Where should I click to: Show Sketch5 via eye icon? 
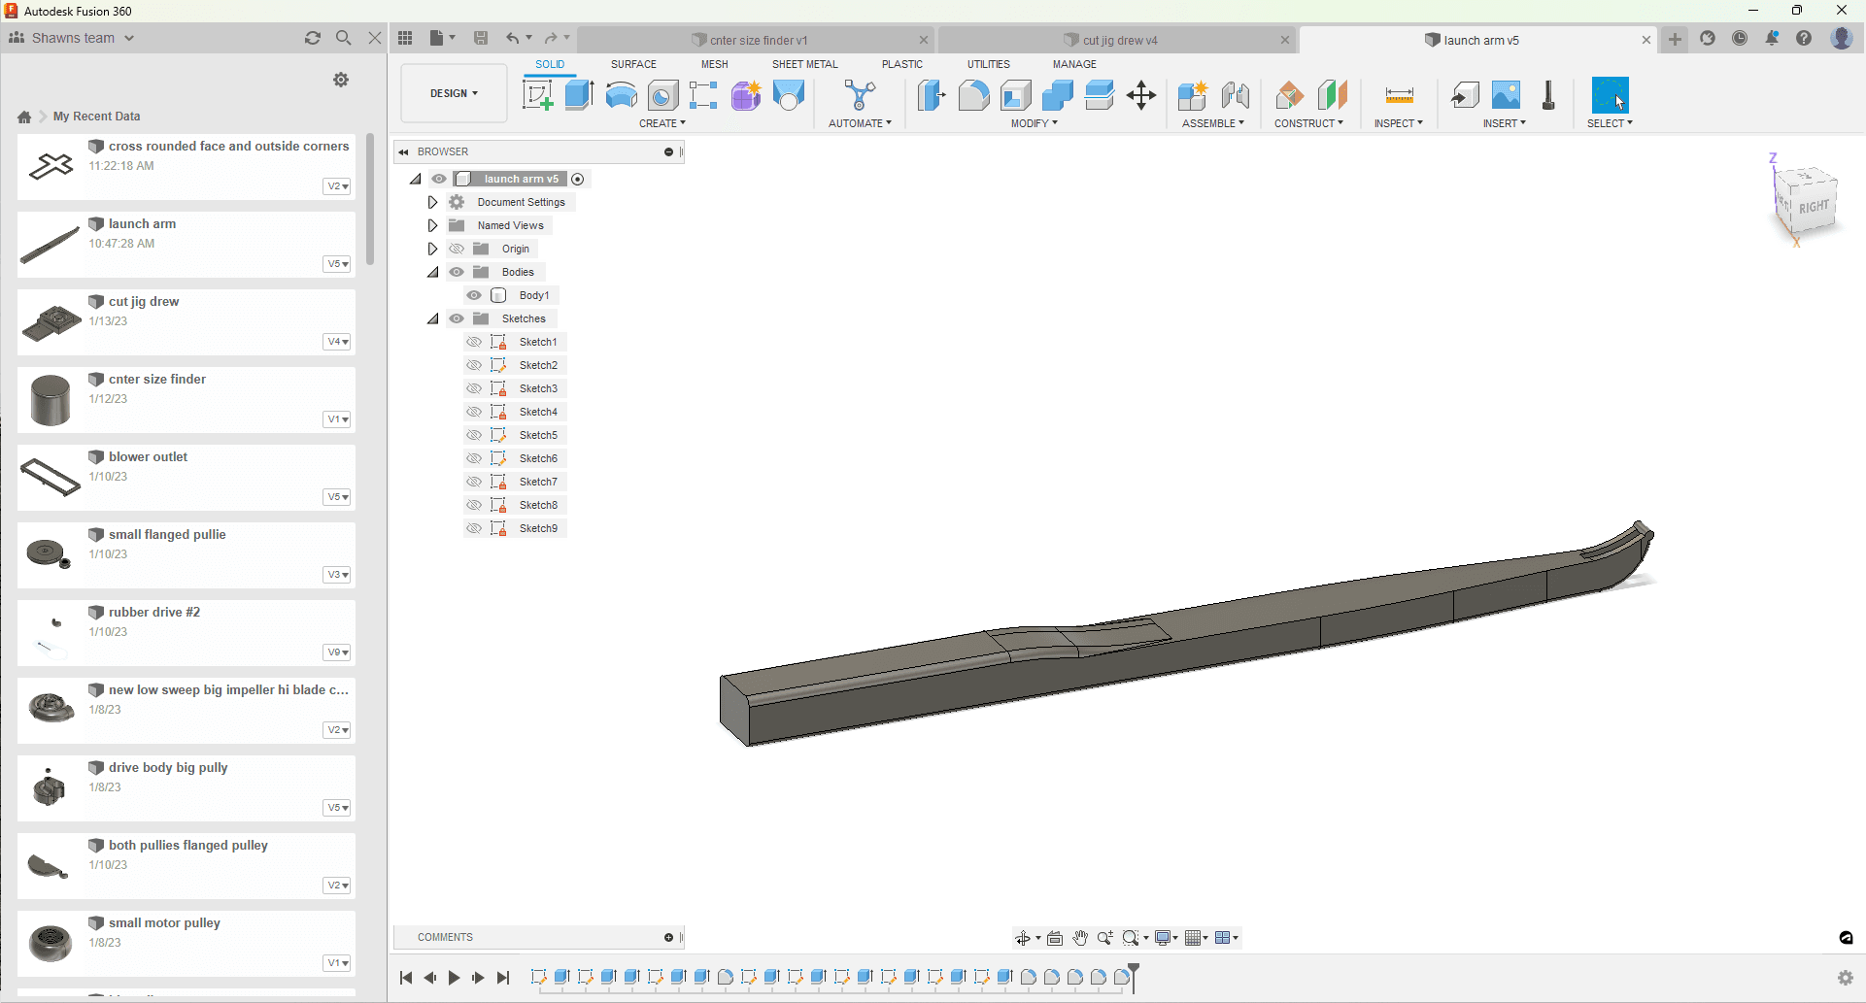pyautogui.click(x=474, y=435)
